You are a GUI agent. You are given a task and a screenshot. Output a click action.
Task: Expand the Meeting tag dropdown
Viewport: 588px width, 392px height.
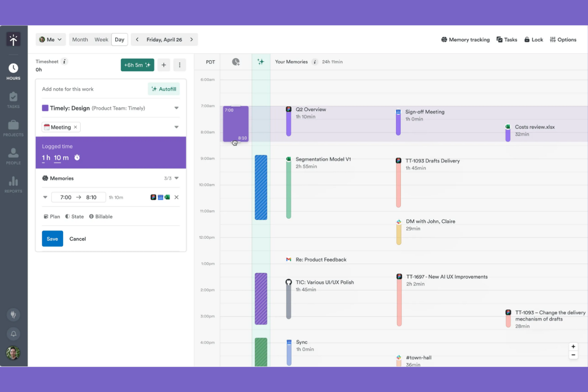(176, 127)
